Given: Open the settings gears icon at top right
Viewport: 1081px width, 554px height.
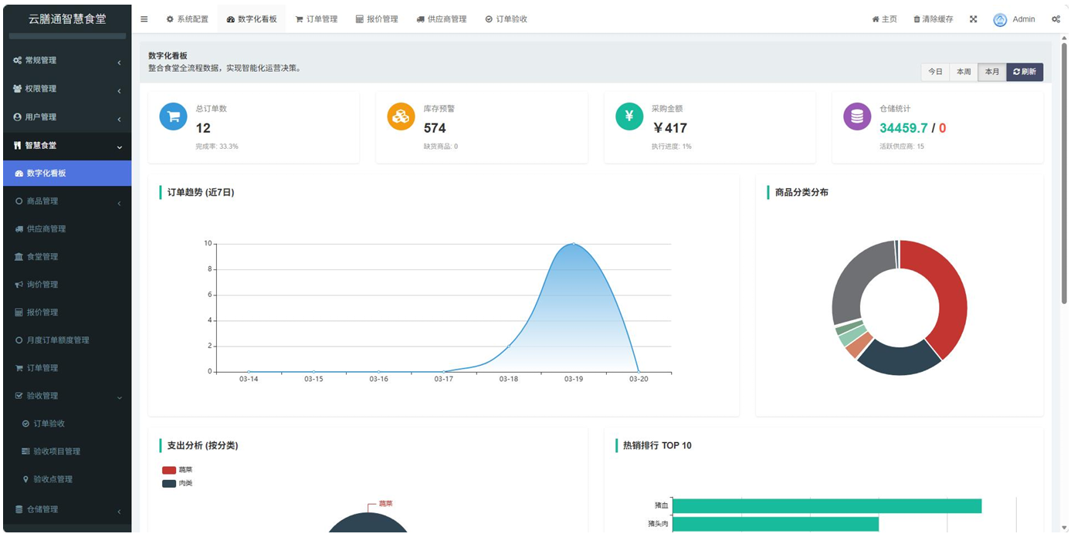Looking at the screenshot, I should [1056, 19].
